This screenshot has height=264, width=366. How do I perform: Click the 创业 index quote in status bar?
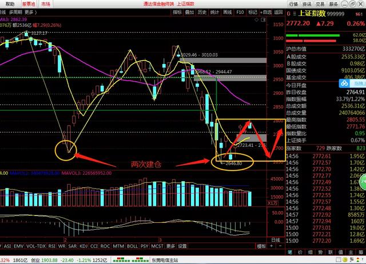(x=69, y=260)
